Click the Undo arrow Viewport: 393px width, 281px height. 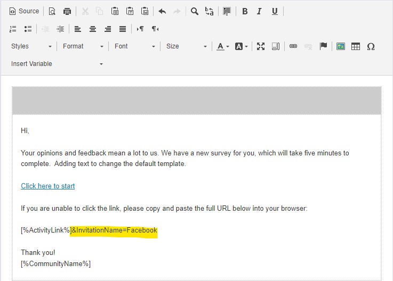click(162, 11)
